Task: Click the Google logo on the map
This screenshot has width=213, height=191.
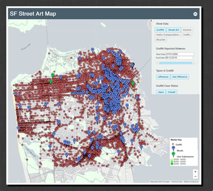Action: (x=14, y=181)
